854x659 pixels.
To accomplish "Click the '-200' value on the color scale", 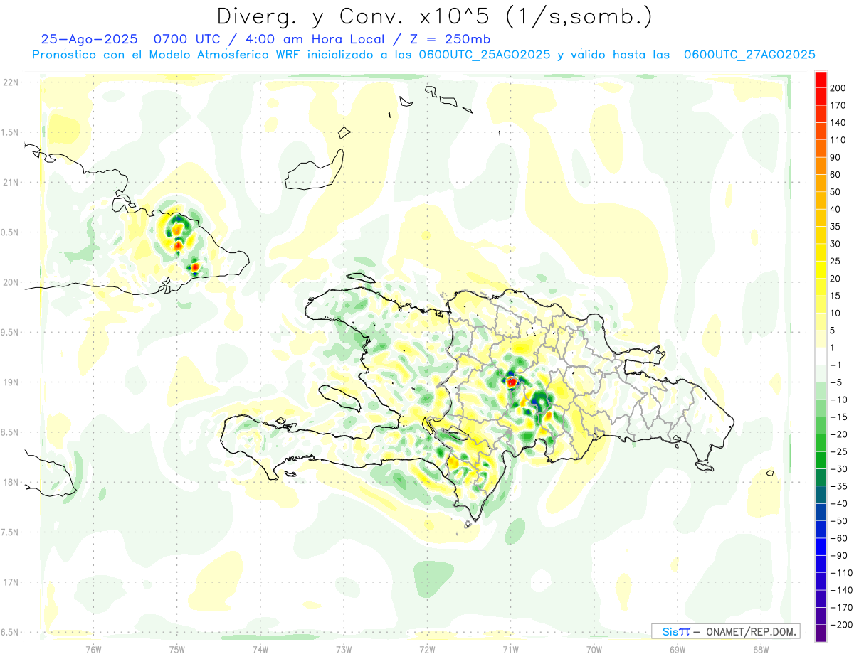I will click(x=840, y=624).
